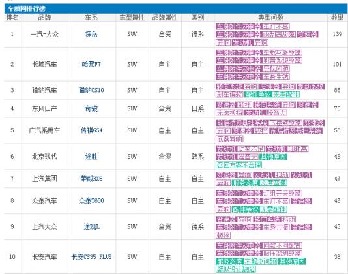Click the 品牌 column header

(44, 18)
